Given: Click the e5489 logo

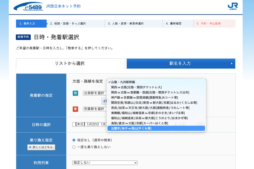Looking at the screenshot, I should point(28,6).
